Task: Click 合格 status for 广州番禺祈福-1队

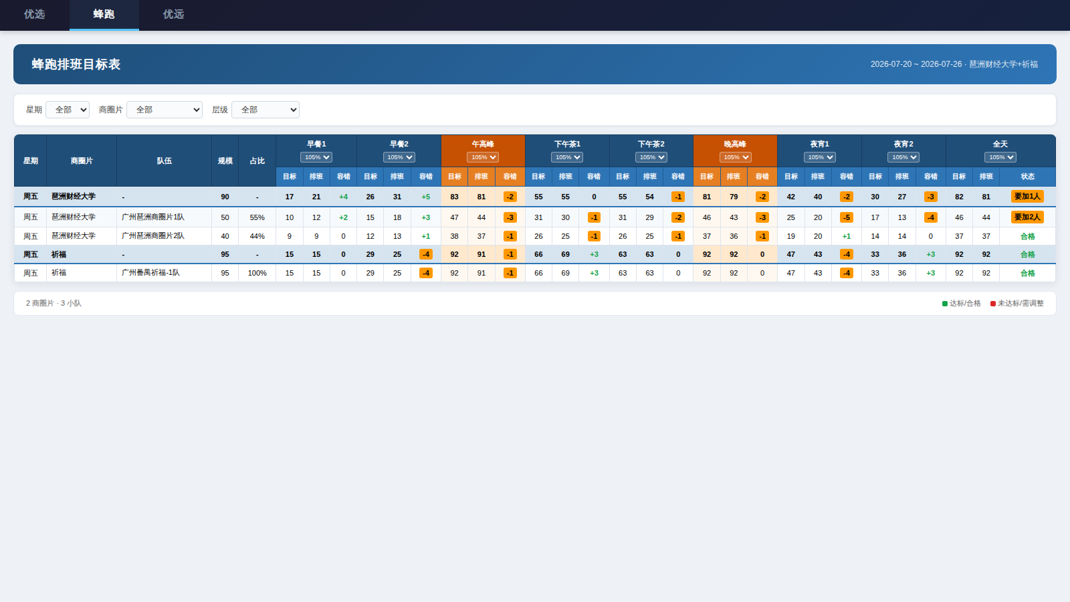Action: pos(1028,273)
